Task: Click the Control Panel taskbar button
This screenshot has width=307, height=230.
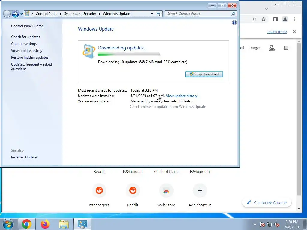Action: tap(82, 224)
